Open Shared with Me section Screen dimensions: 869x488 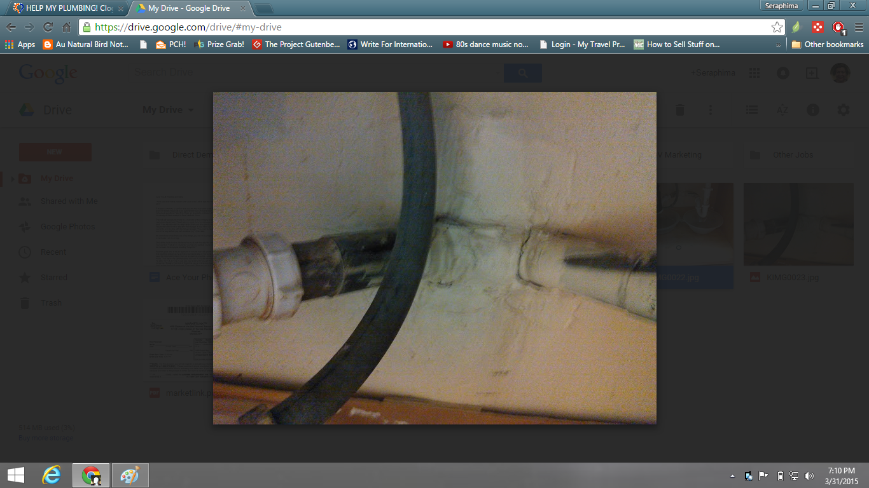pos(69,201)
